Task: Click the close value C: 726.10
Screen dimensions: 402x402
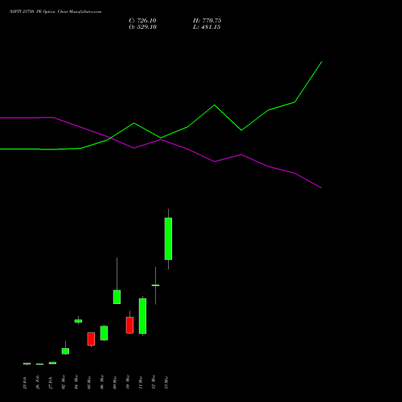Action: pos(142,21)
